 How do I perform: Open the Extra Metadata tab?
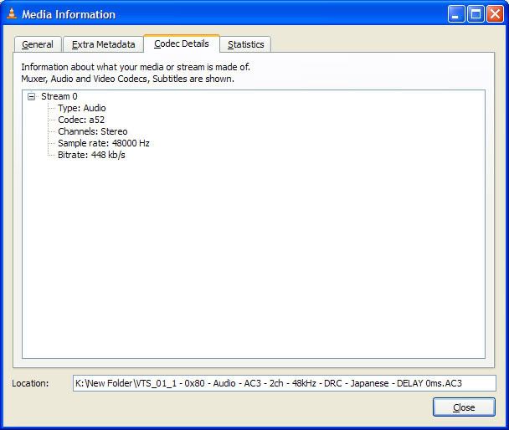(103, 44)
